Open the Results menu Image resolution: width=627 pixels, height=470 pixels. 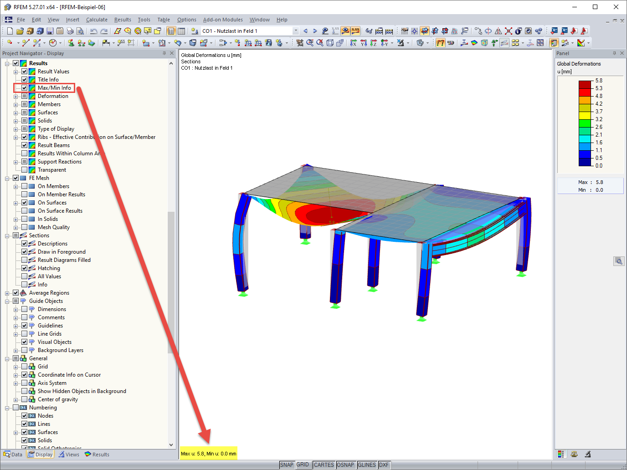click(123, 20)
